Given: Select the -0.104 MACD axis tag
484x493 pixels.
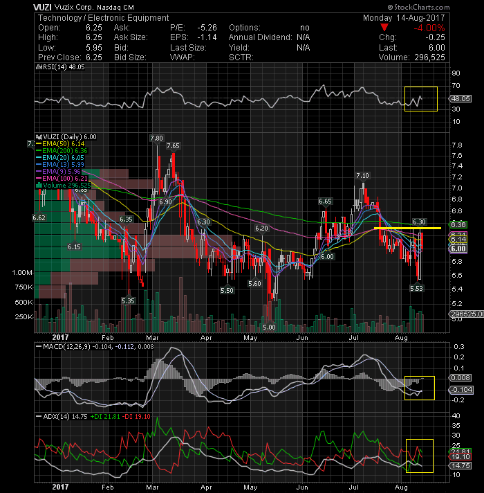Looking at the screenshot, I should coord(461,390).
